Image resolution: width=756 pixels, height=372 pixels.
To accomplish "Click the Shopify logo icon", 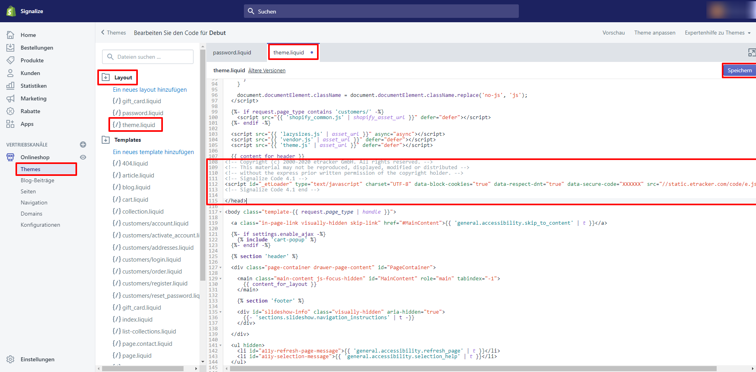I will 11,11.
